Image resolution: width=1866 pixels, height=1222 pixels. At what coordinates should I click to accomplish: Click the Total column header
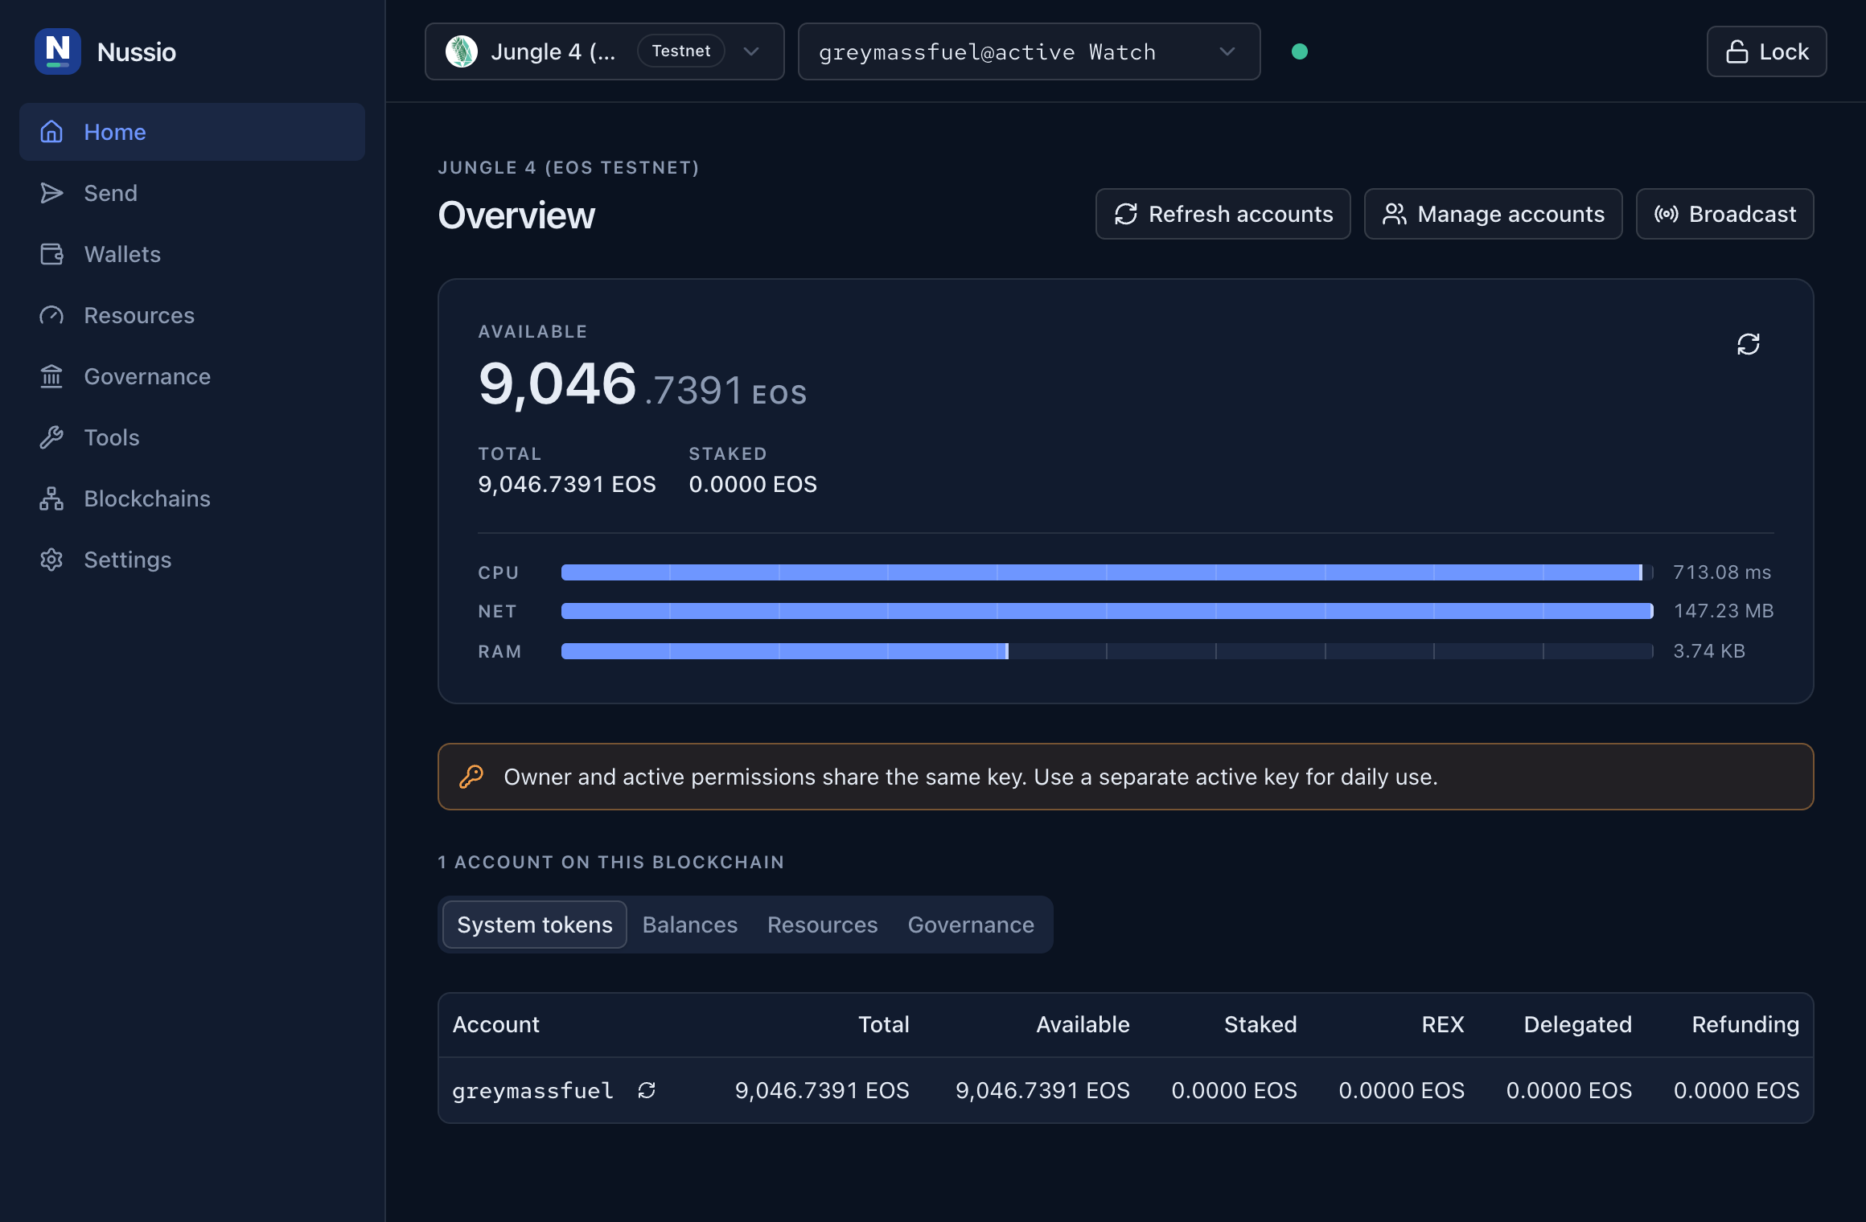click(884, 1024)
